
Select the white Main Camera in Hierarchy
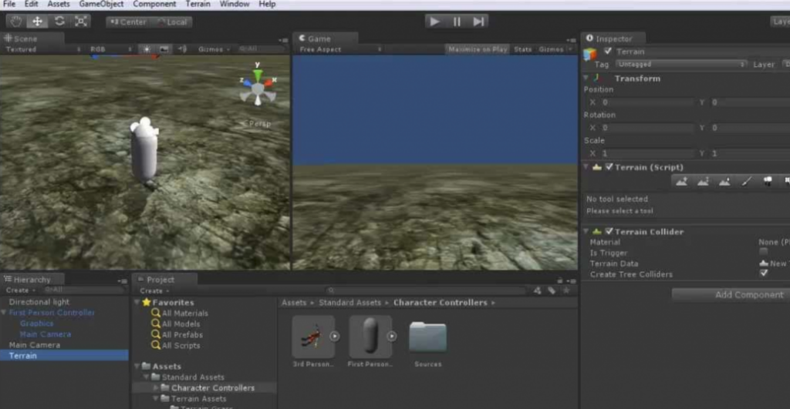point(34,345)
